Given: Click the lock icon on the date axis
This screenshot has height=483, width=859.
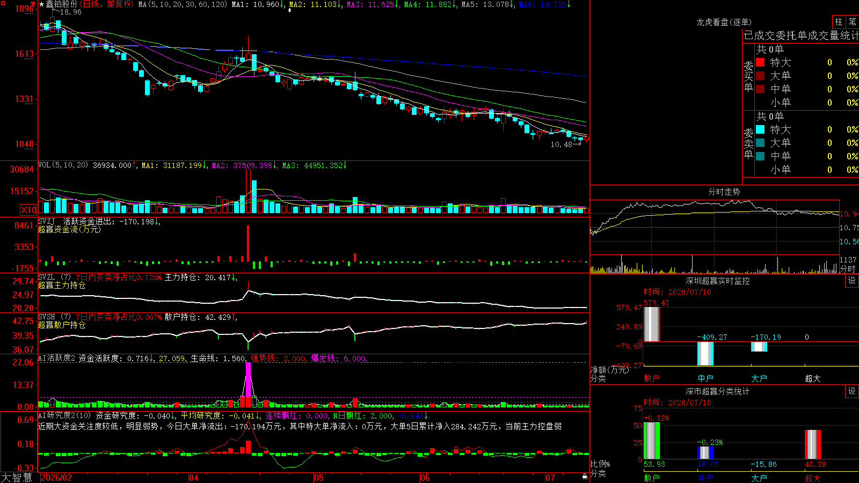Looking at the screenshot, I should [585, 477].
